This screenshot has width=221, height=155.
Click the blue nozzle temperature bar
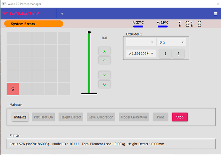coord(138,27)
